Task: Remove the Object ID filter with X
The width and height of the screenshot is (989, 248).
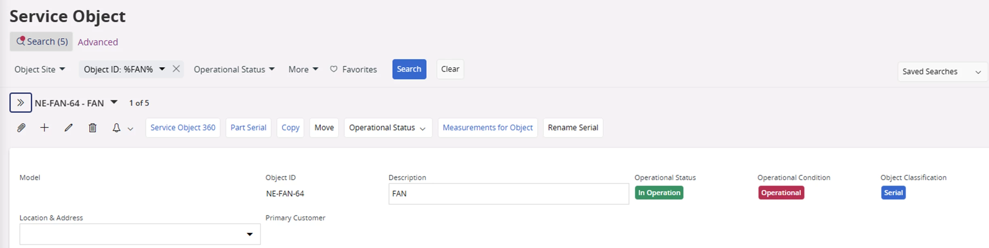Action: point(176,69)
